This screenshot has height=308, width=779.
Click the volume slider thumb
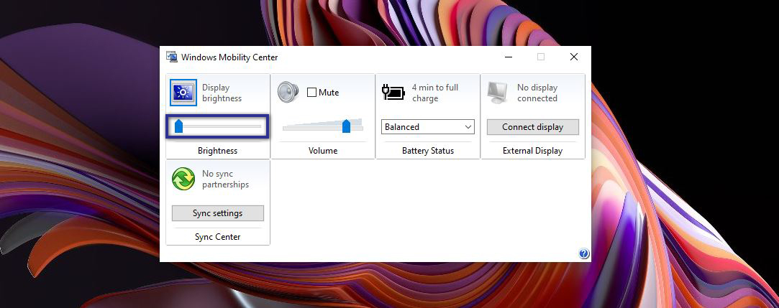pos(346,127)
